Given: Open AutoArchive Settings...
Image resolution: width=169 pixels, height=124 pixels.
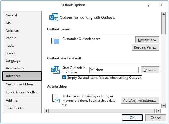Looking at the screenshot, I should [140, 100].
